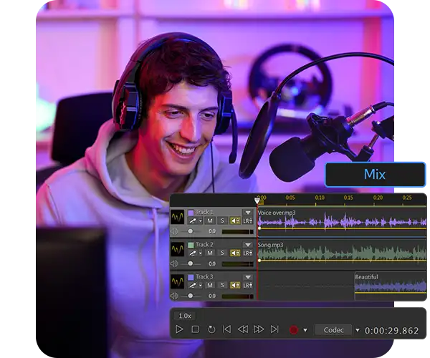The height and width of the screenshot is (358, 430).
Task: Select the Song.mp3 clip
Action: pos(343,253)
